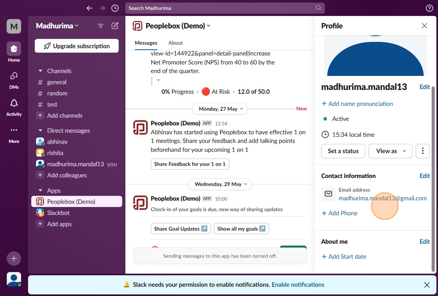438x296 pixels.
Task: Open Monday, 27 May date dropdown
Action: (220, 109)
